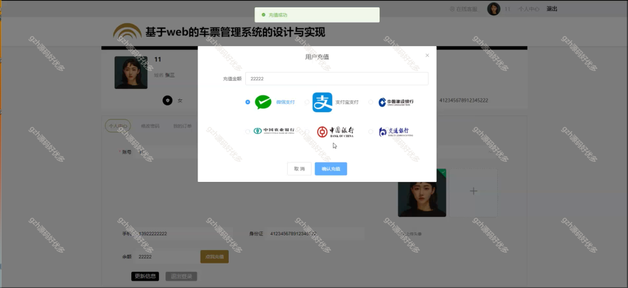Click the 用户充值 dialog title
The image size is (628, 288).
[x=317, y=57]
